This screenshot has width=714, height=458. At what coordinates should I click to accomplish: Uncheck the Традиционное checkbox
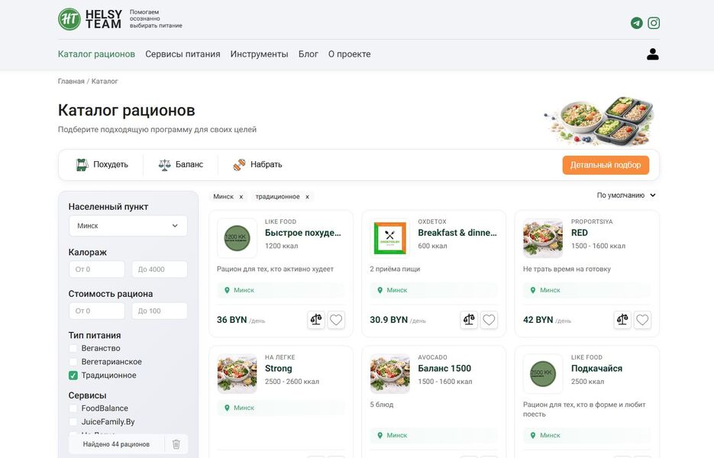point(73,376)
